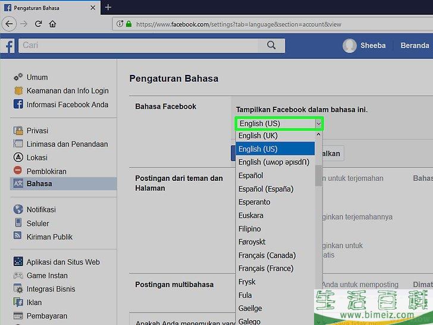This screenshot has width=433, height=325.
Task: Select Français (France) from the list
Action: point(275,268)
